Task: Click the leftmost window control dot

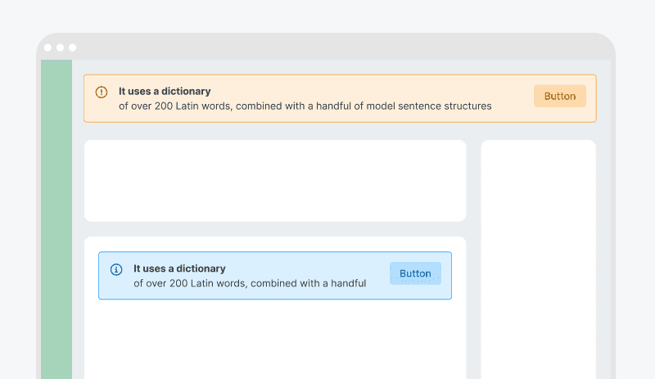Action: click(47, 47)
